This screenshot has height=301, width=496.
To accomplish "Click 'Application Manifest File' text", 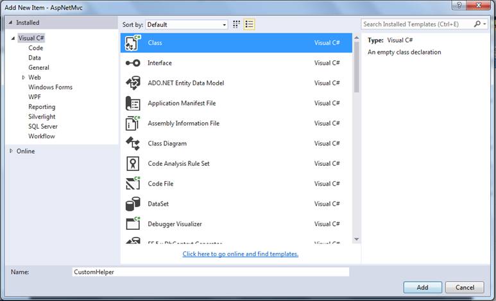I will [182, 103].
